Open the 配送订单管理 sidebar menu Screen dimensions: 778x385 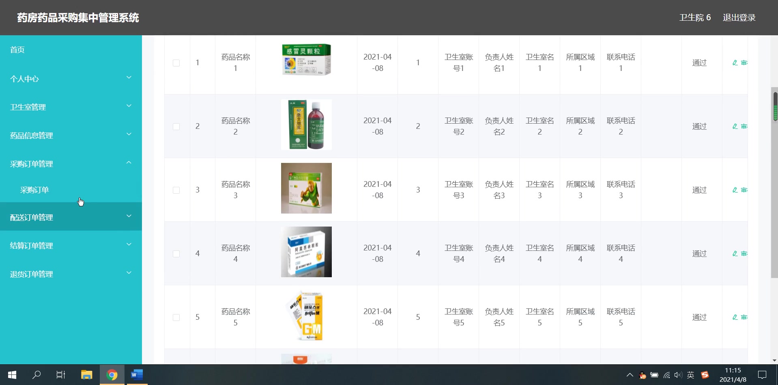71,217
